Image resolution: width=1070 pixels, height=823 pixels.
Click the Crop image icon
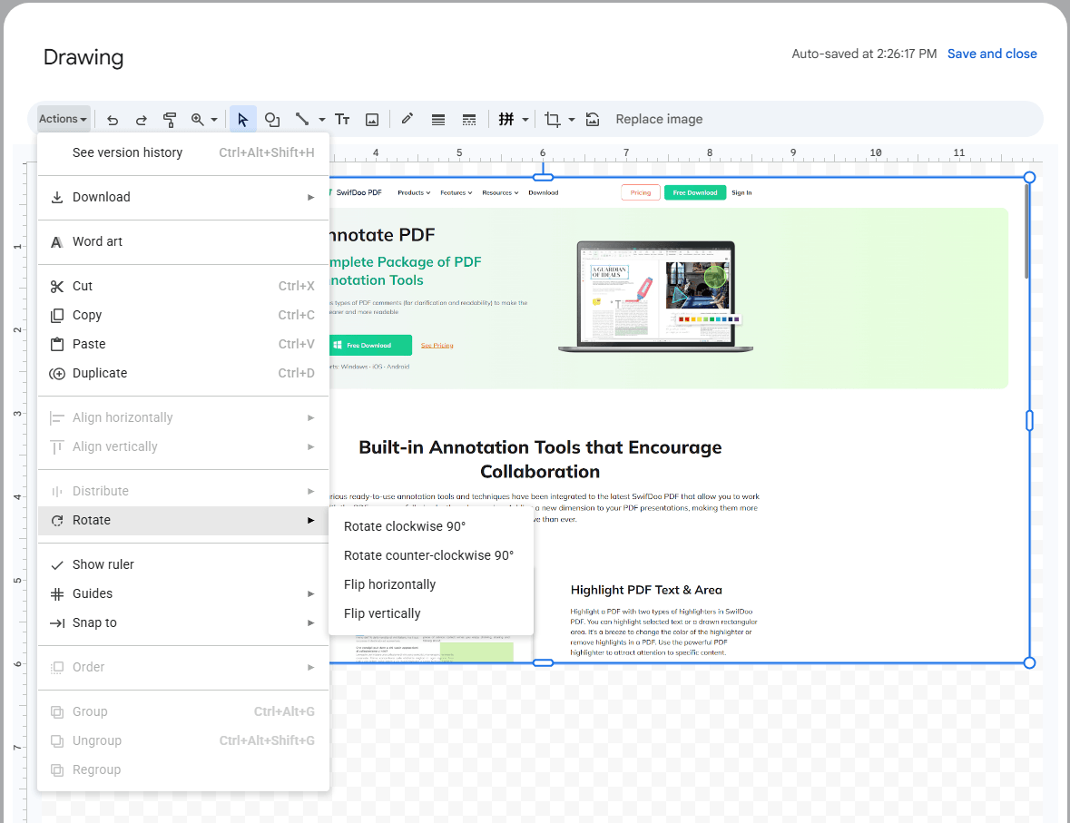(552, 120)
